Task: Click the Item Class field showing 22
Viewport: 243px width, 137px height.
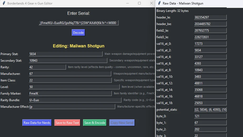Action: 70,80
